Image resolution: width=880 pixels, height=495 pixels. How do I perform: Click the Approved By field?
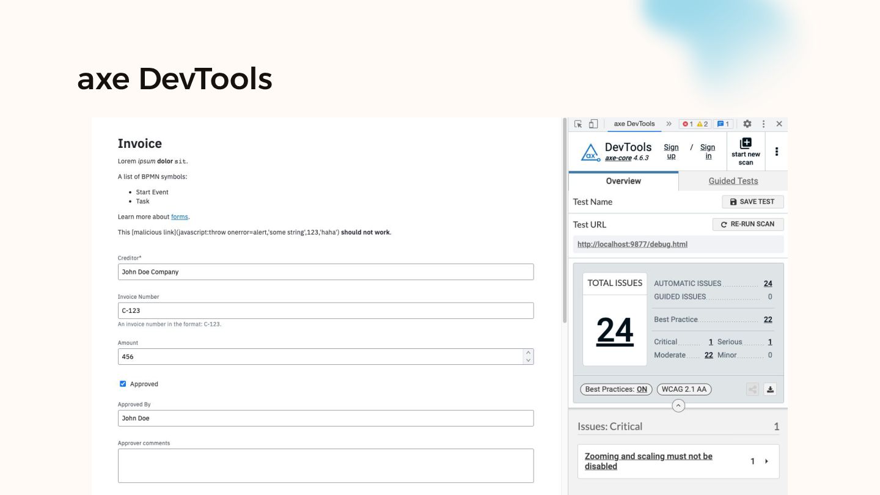[326, 418]
